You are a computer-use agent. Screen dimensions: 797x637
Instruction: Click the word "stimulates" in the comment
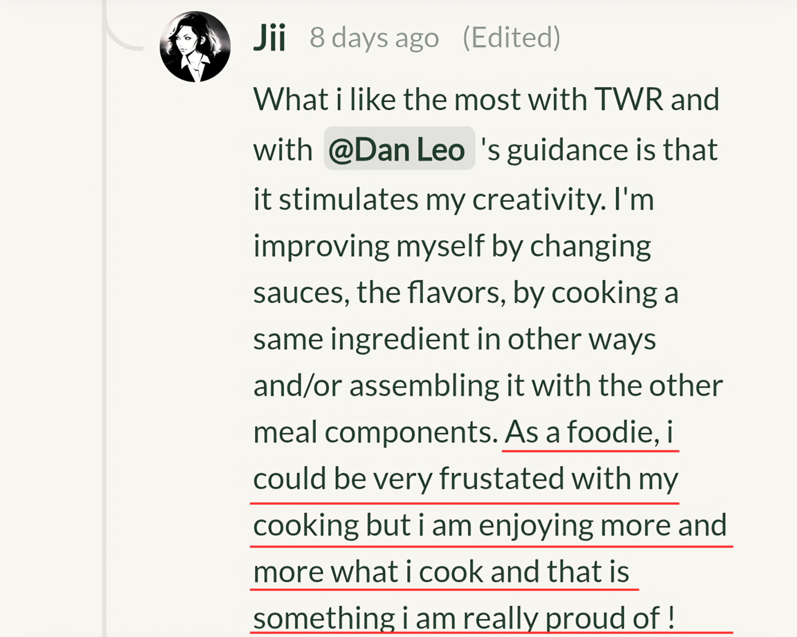coord(348,200)
